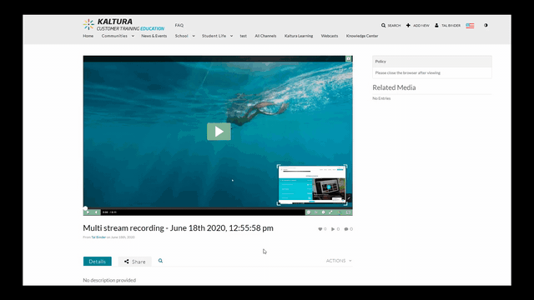Click the Policy panel header
Image resolution: width=534 pixels, height=300 pixels.
[432, 61]
